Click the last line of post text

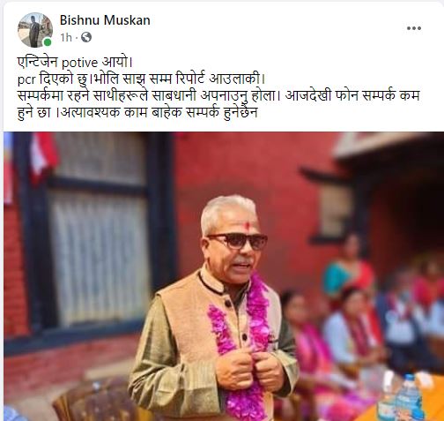pyautogui.click(x=137, y=112)
